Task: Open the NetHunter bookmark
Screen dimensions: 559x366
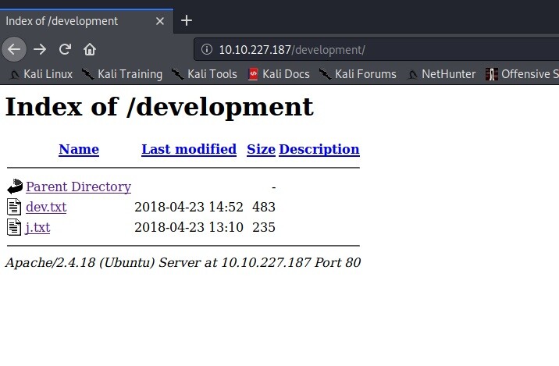Action: pyautogui.click(x=441, y=74)
